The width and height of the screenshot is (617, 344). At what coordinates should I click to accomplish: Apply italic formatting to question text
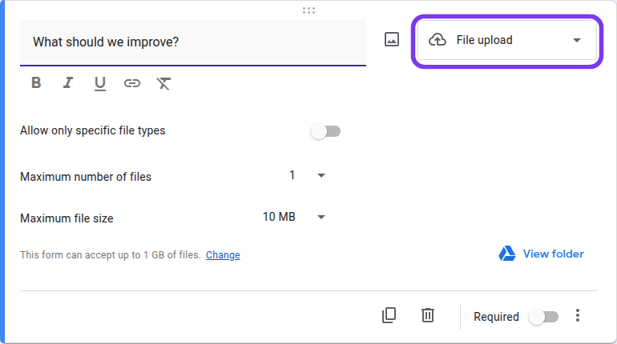coord(68,83)
